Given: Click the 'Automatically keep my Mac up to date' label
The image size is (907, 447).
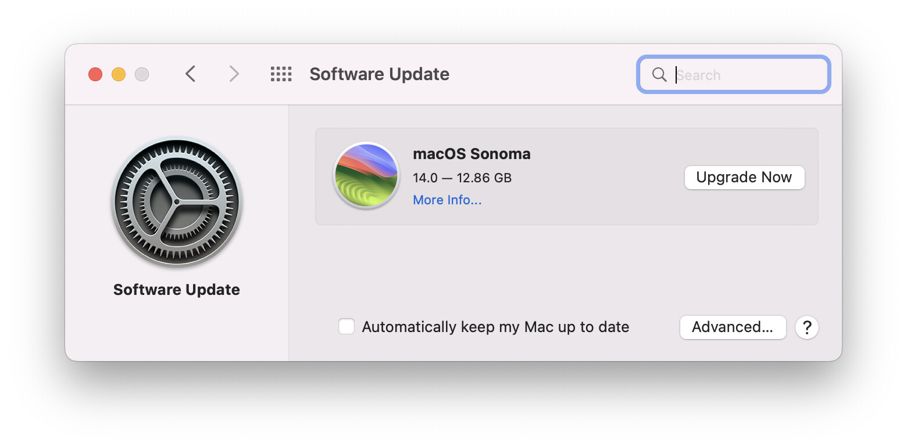Looking at the screenshot, I should (x=495, y=327).
